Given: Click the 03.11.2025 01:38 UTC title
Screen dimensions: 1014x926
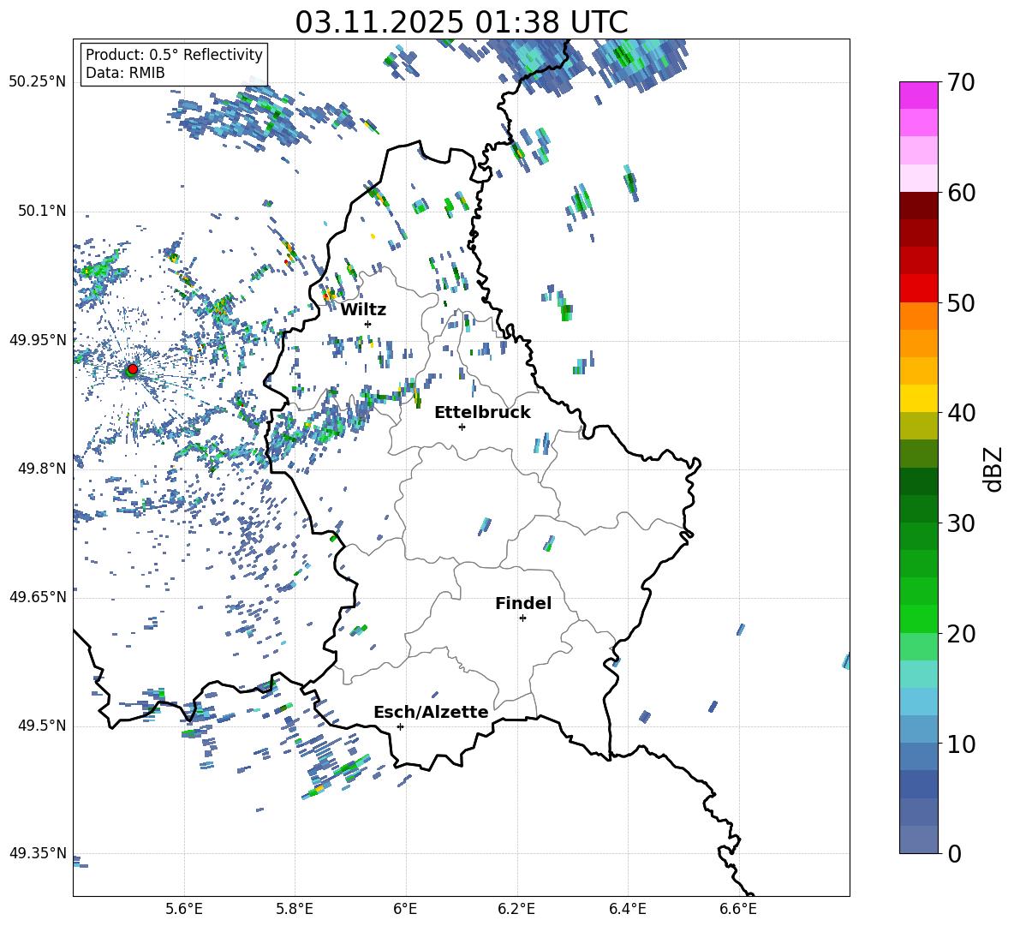Looking at the screenshot, I should [x=461, y=22].
